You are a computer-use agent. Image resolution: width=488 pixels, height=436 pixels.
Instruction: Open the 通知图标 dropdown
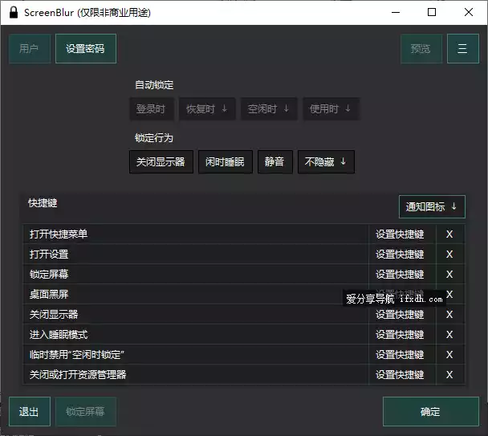[432, 206]
